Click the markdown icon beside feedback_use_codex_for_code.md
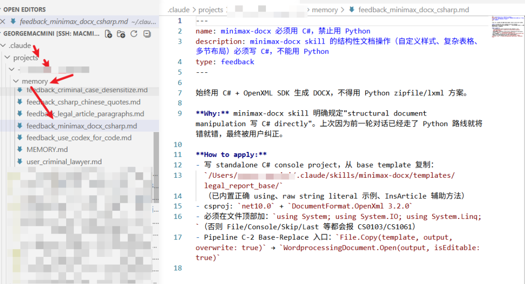This screenshot has height=284, width=525. pos(20,137)
